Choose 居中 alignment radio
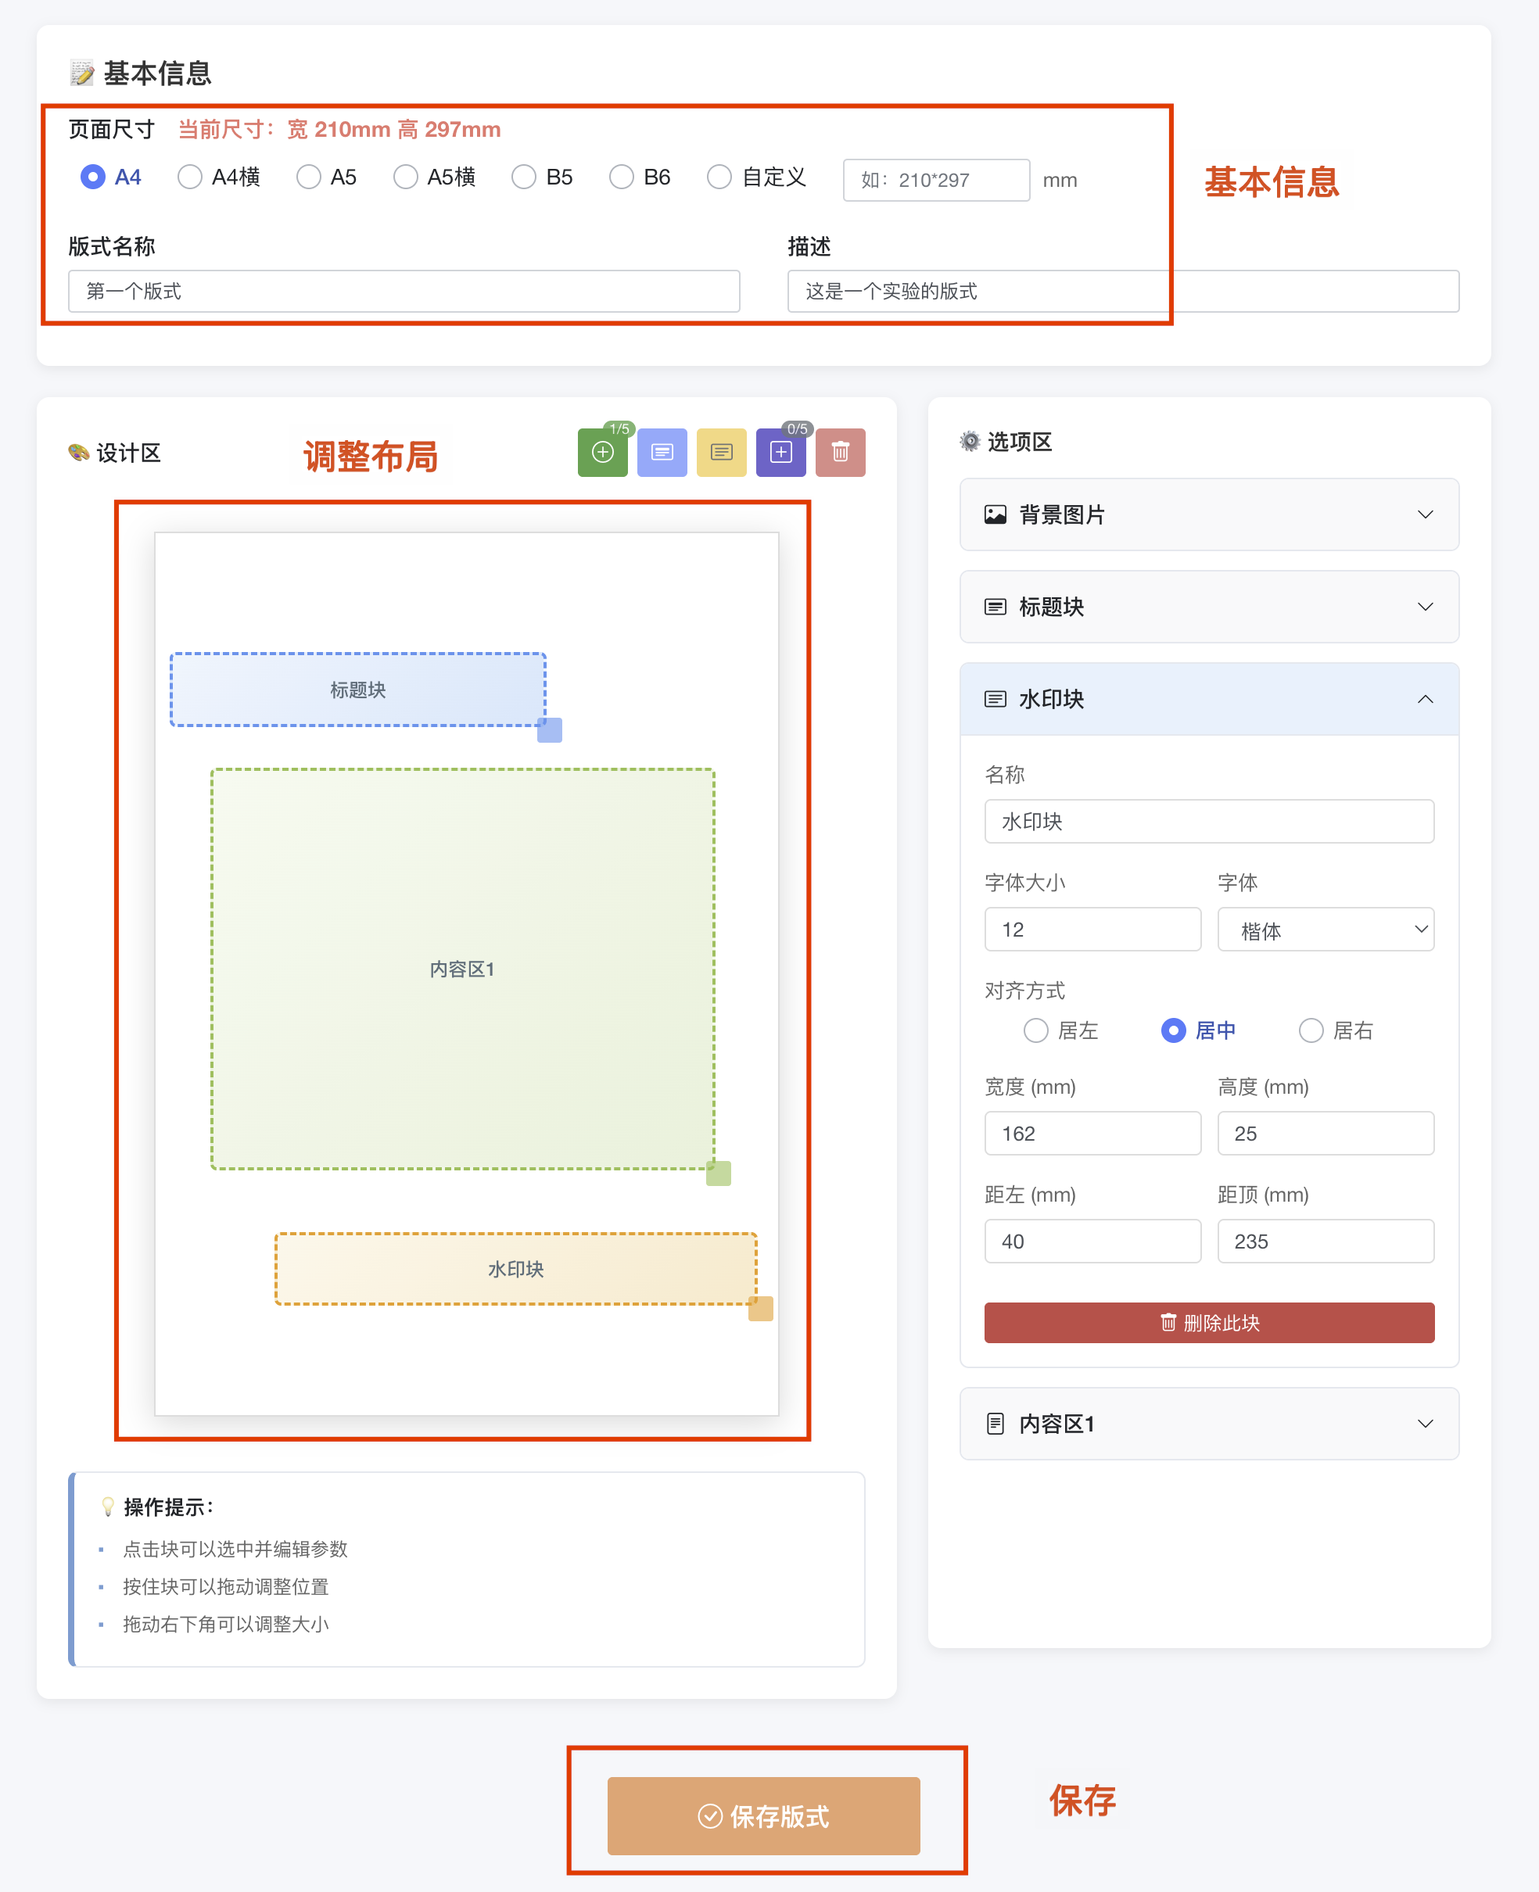Viewport: 1539px width, 1892px height. point(1173,1030)
